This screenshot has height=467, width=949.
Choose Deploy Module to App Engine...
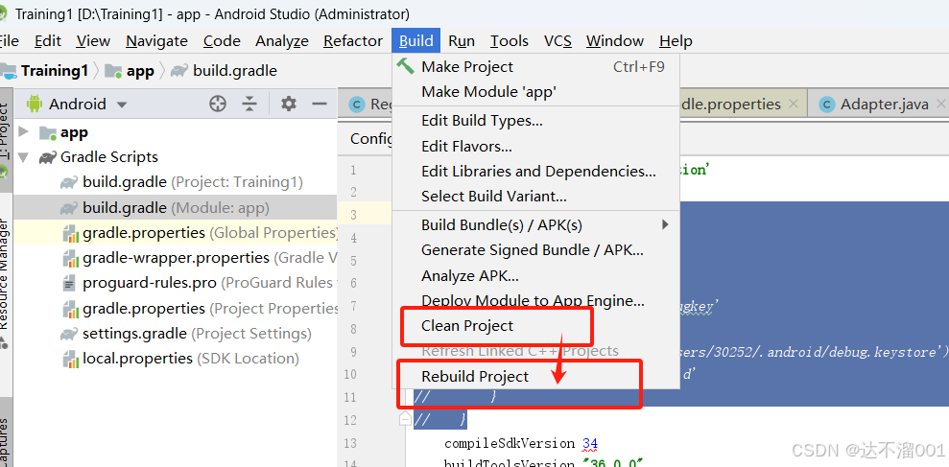pyautogui.click(x=536, y=301)
